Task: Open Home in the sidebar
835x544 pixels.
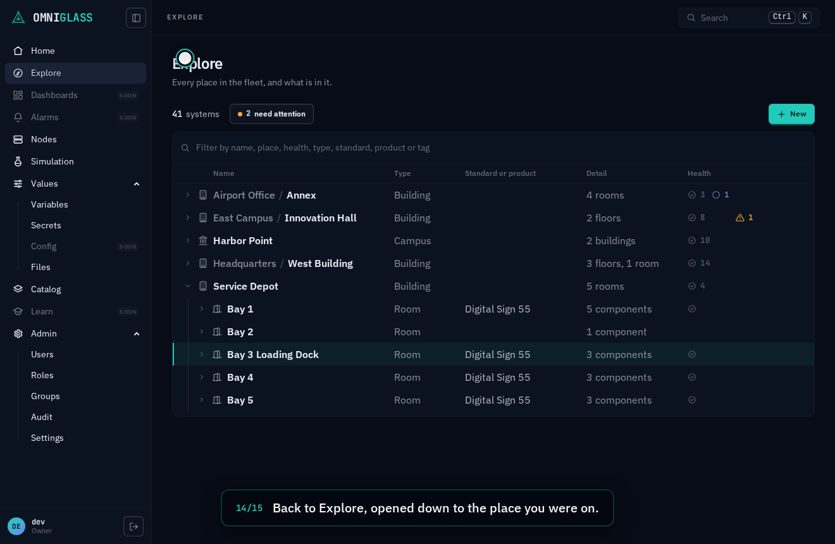Action: click(75, 51)
